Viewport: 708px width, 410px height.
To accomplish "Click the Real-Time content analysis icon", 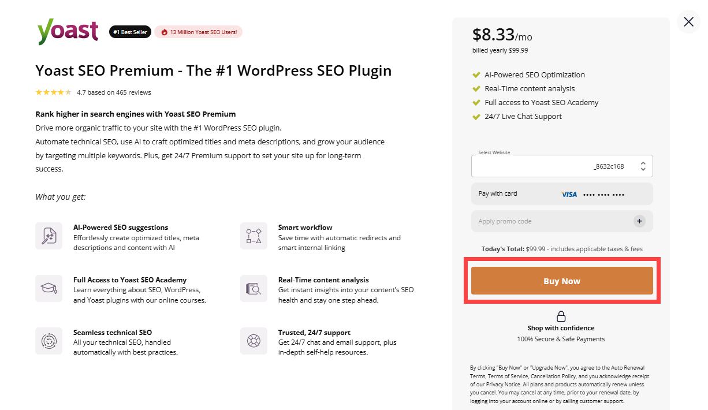I will [x=254, y=288].
